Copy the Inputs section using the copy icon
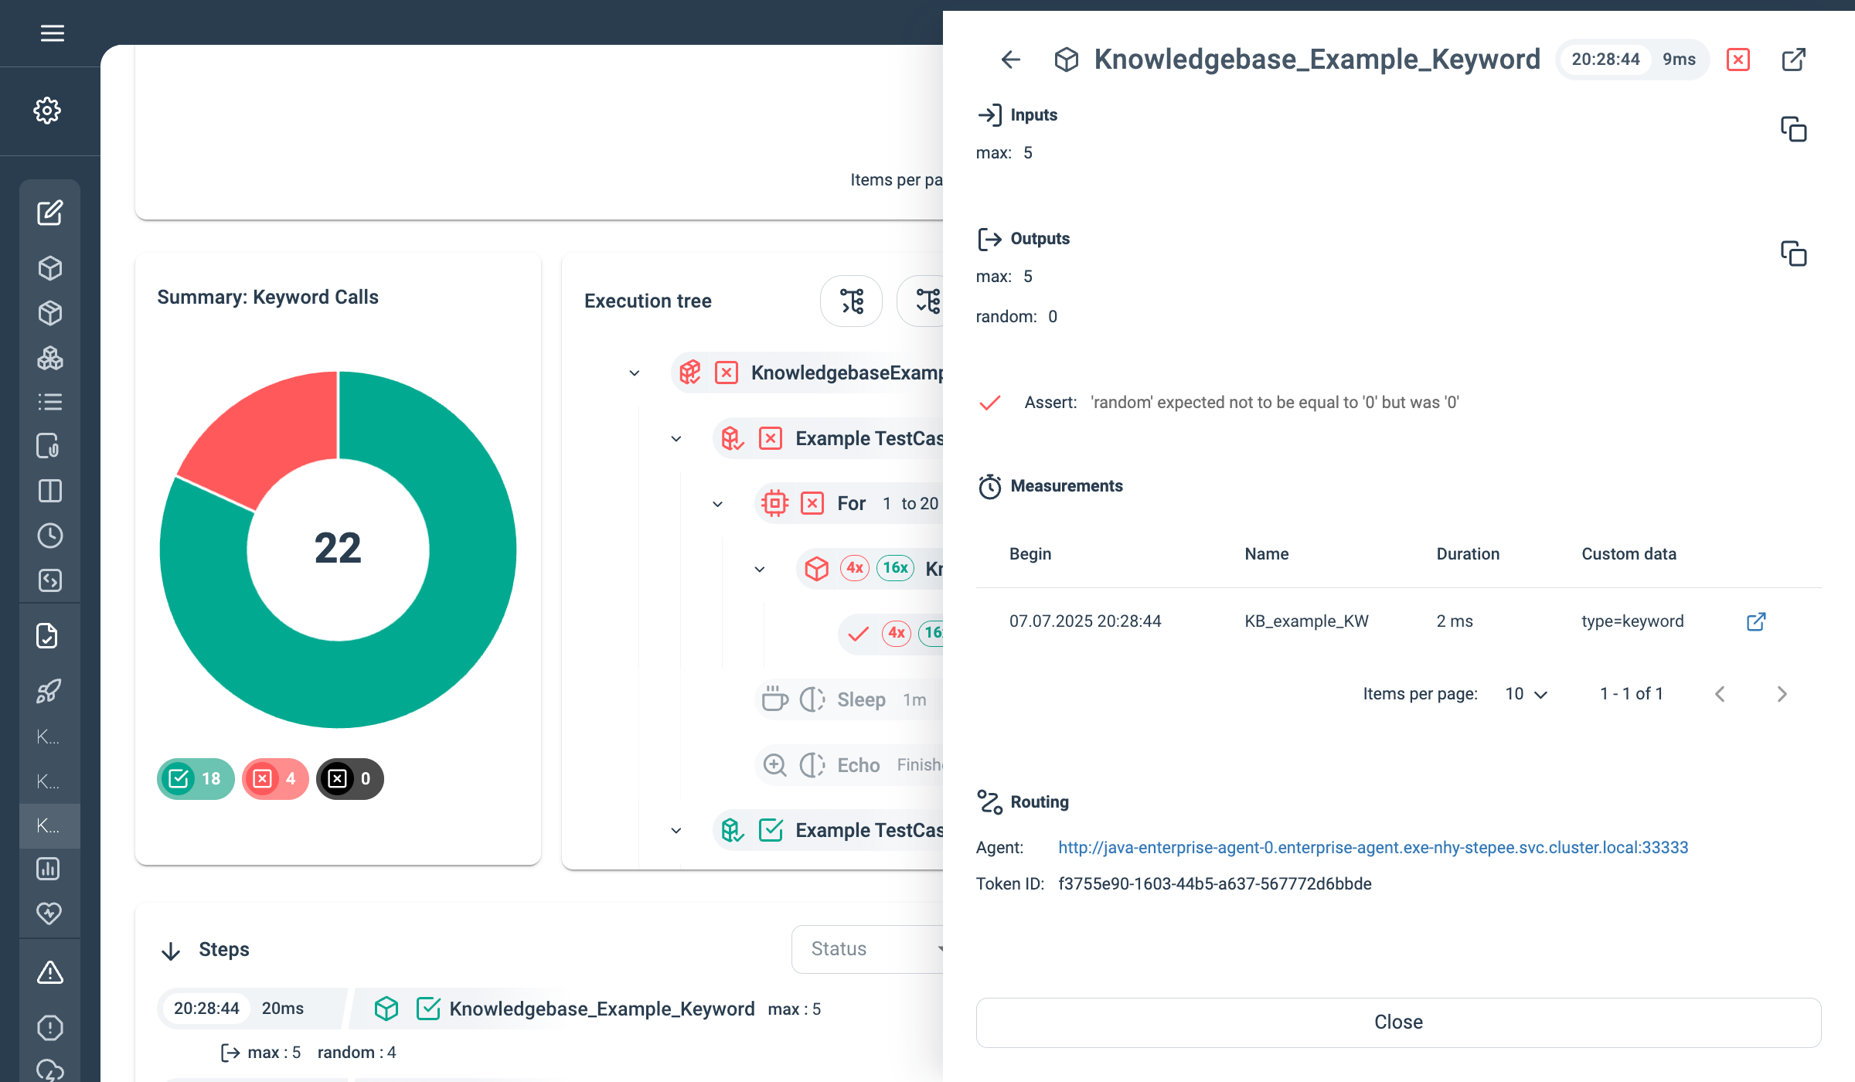Viewport: 1855px width, 1082px height. [x=1794, y=130]
